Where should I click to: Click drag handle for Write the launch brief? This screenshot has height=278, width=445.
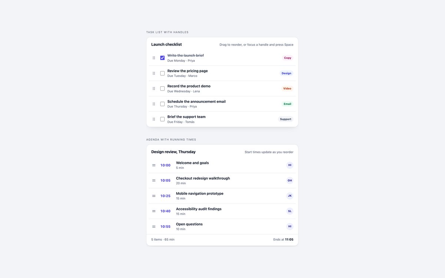(154, 58)
